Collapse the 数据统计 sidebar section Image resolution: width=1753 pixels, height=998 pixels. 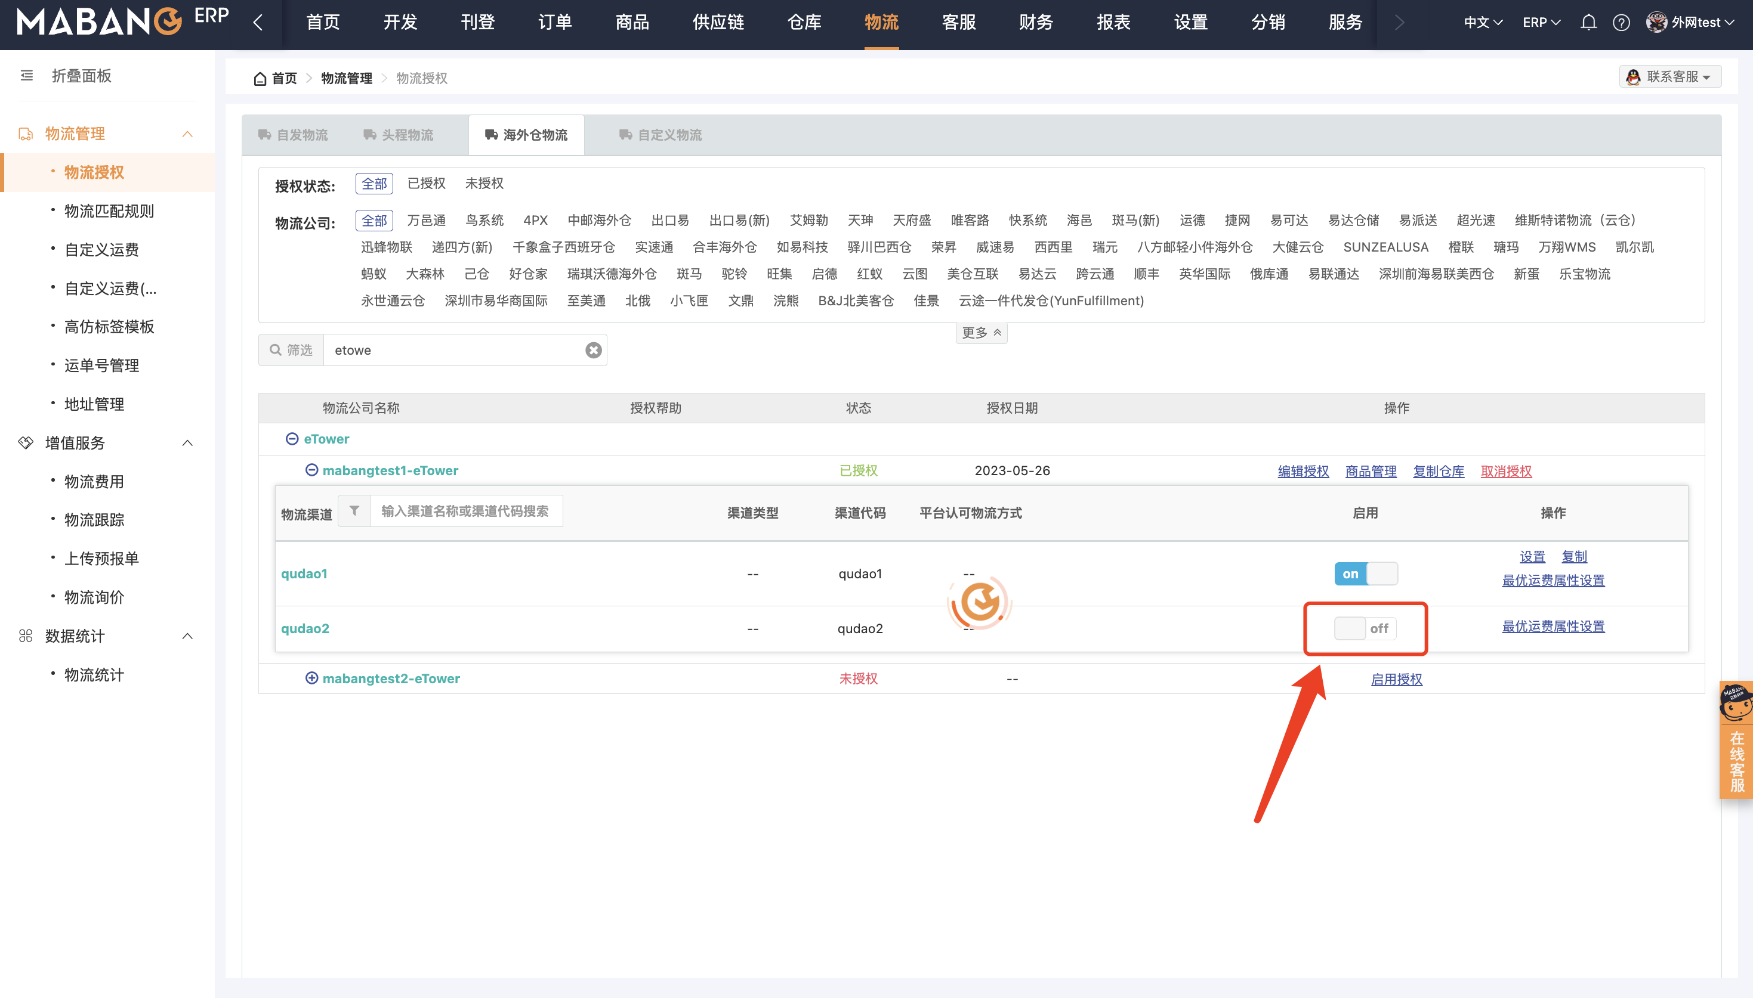tap(187, 636)
